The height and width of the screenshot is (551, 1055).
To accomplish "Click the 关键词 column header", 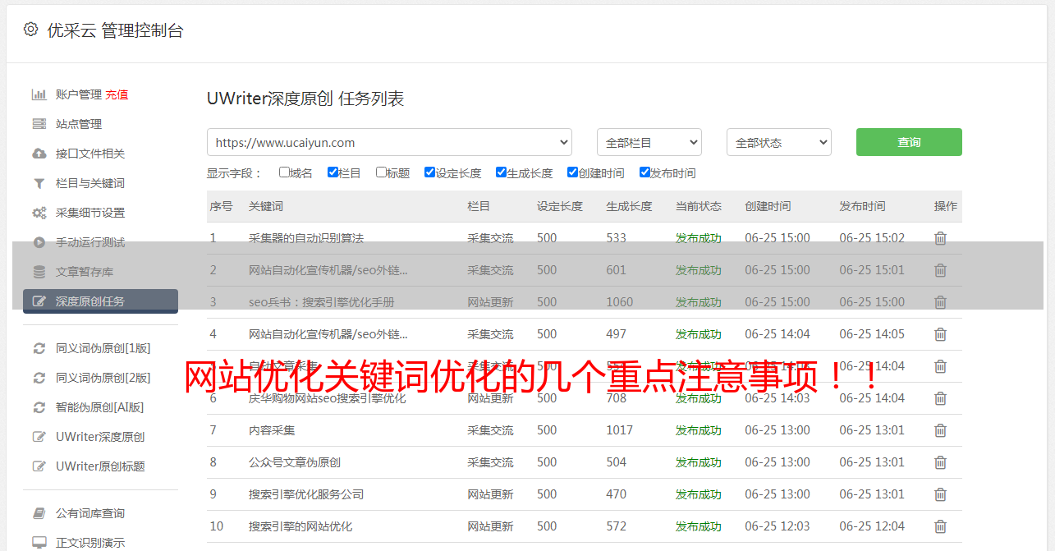I will [x=266, y=206].
